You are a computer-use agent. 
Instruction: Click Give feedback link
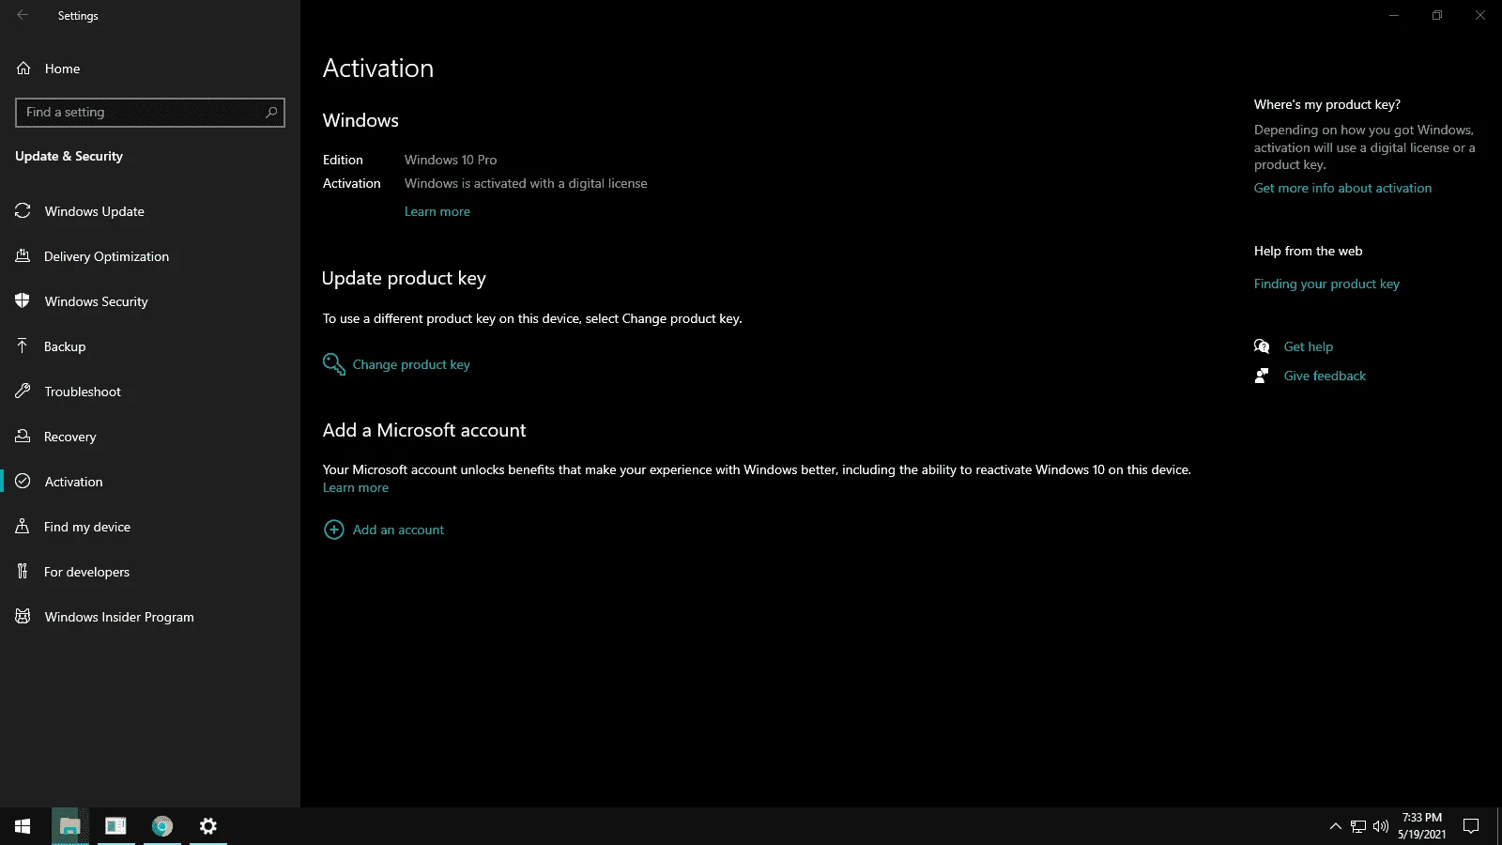click(1325, 376)
